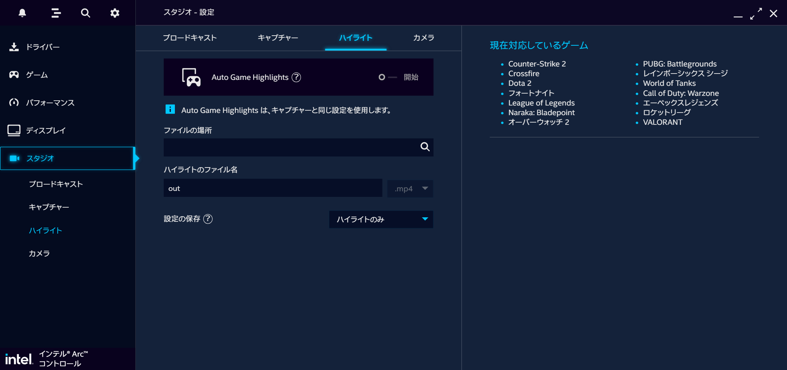Screen dimensions: 787x370
Task: Open the search magnifier in top bar
Action: 86,13
